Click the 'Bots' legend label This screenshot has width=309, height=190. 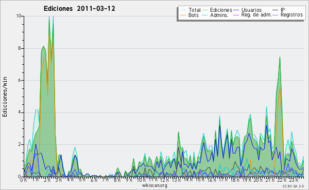[x=194, y=15]
